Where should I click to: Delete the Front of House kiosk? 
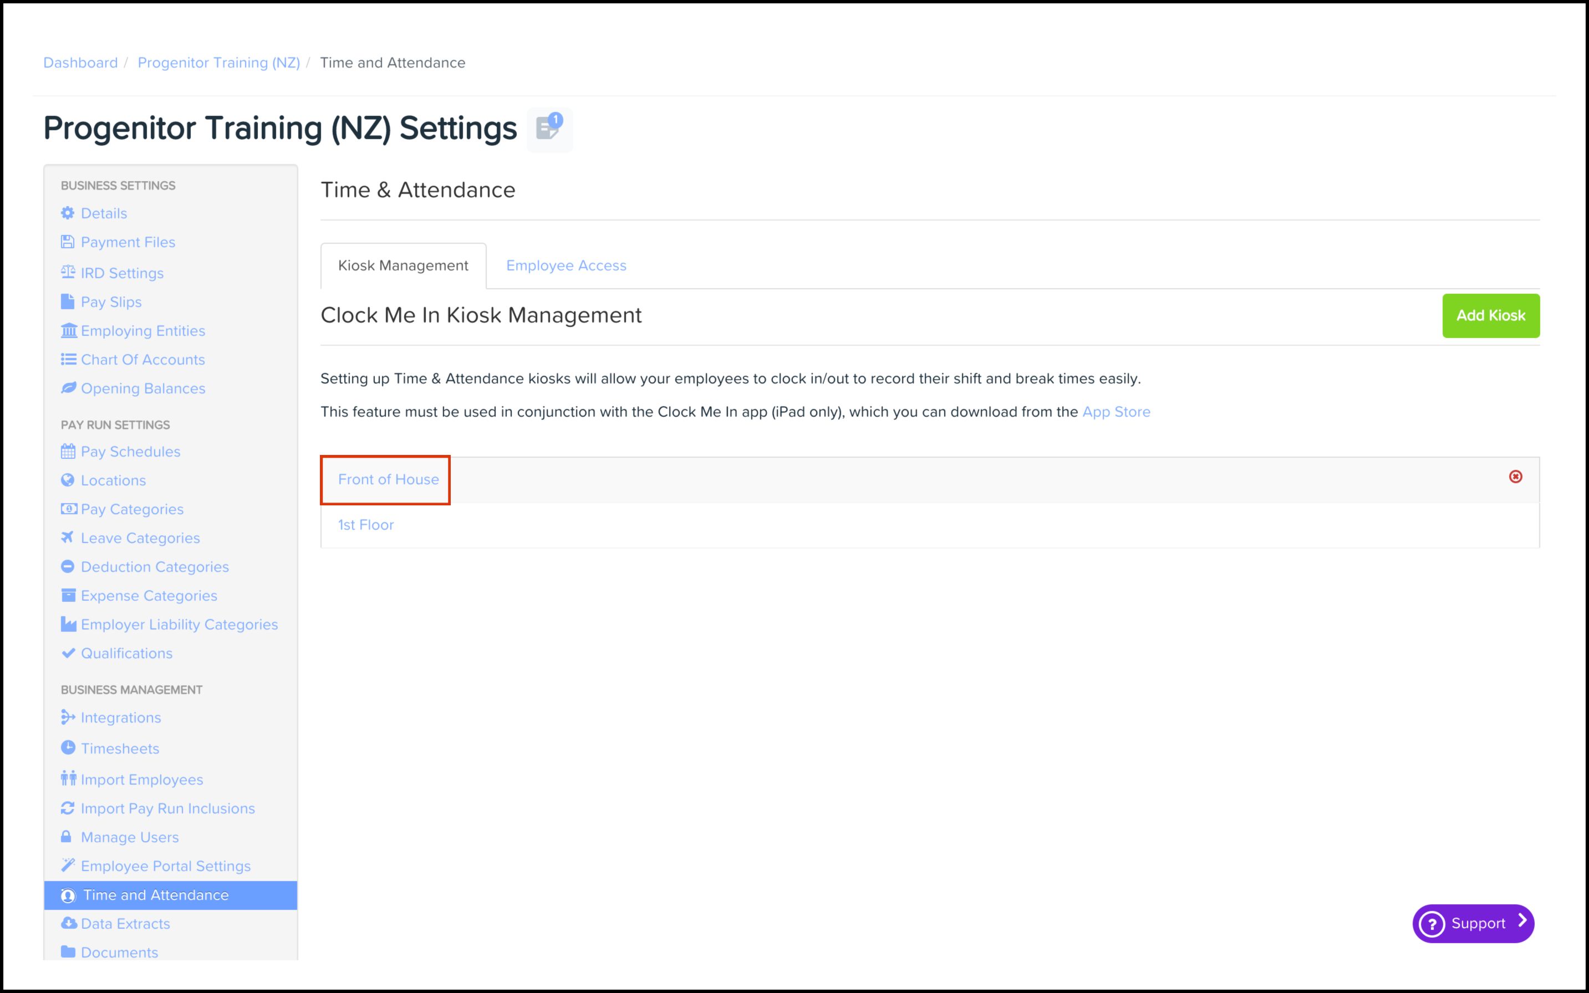pyautogui.click(x=1515, y=477)
